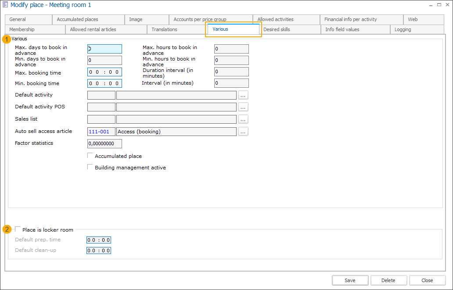453x290 pixels.
Task: Close the Modify place dialog via Close button
Action: click(427, 280)
